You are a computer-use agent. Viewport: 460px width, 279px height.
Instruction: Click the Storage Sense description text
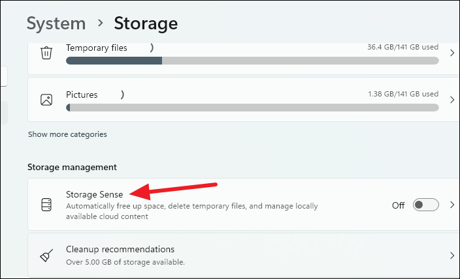(x=191, y=211)
